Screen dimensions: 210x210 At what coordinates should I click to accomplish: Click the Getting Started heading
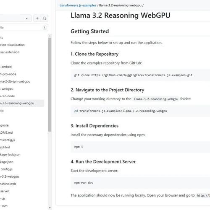pos(90,31)
